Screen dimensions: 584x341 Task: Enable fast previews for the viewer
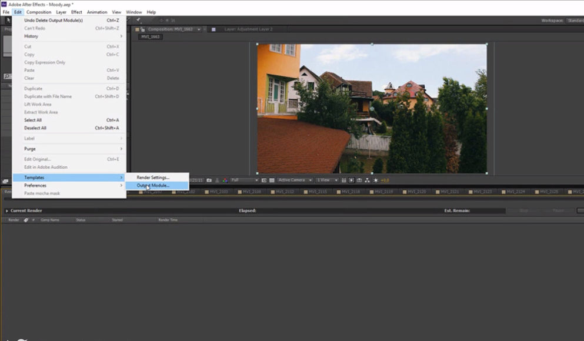click(x=351, y=180)
